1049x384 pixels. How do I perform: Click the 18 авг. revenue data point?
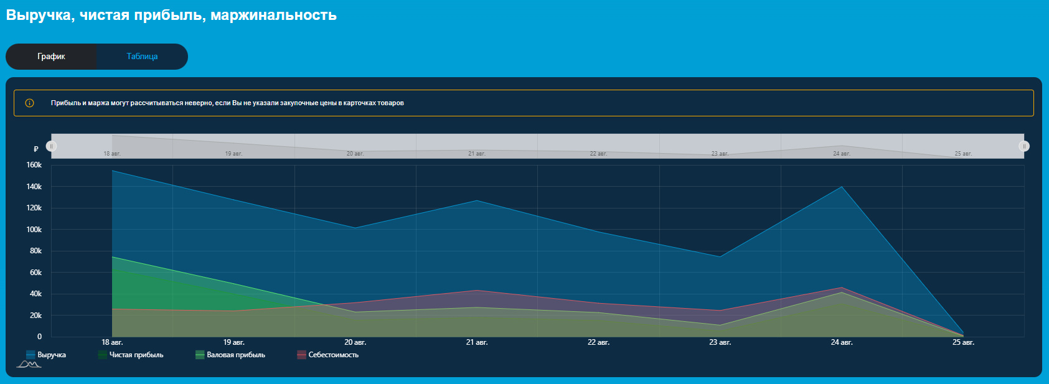(x=113, y=171)
